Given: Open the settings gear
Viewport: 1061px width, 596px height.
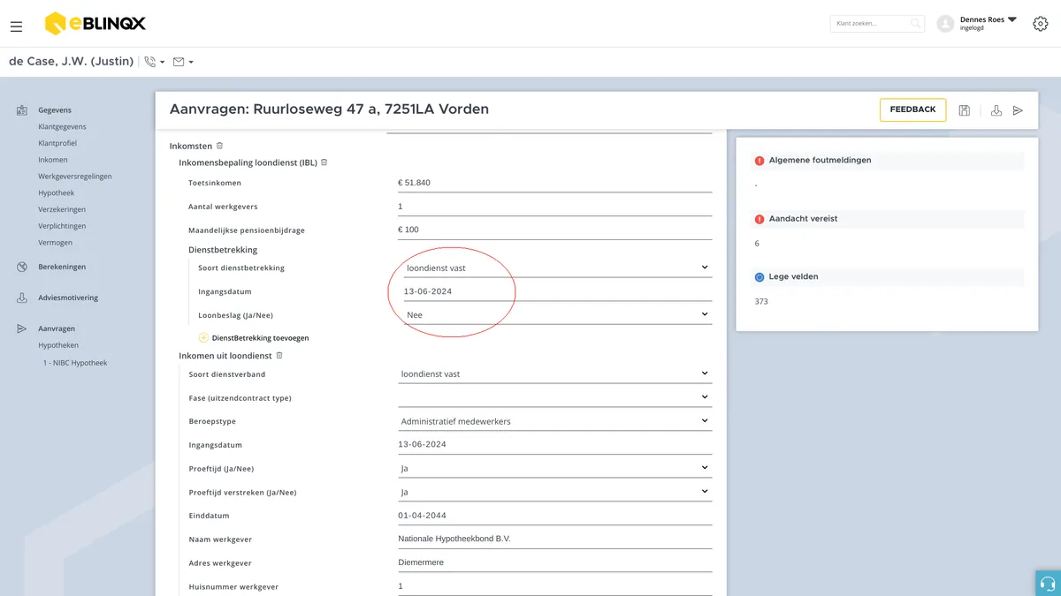Looking at the screenshot, I should click(1040, 24).
